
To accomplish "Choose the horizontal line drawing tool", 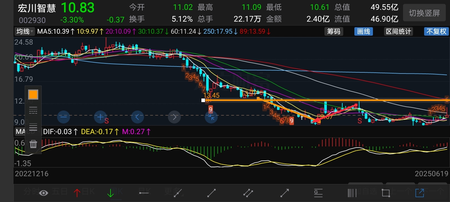I will (144, 193).
